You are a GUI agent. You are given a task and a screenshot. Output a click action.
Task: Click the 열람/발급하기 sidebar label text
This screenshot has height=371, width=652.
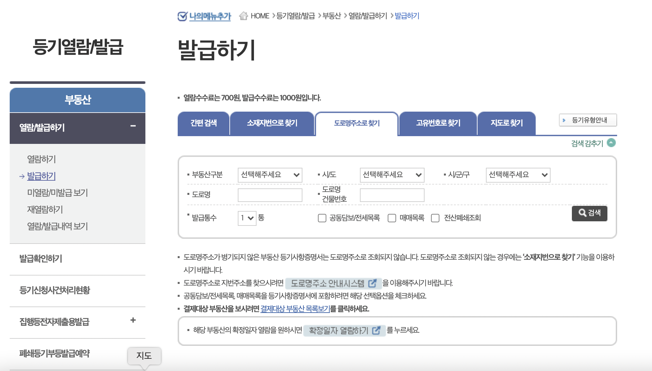pyautogui.click(x=42, y=127)
